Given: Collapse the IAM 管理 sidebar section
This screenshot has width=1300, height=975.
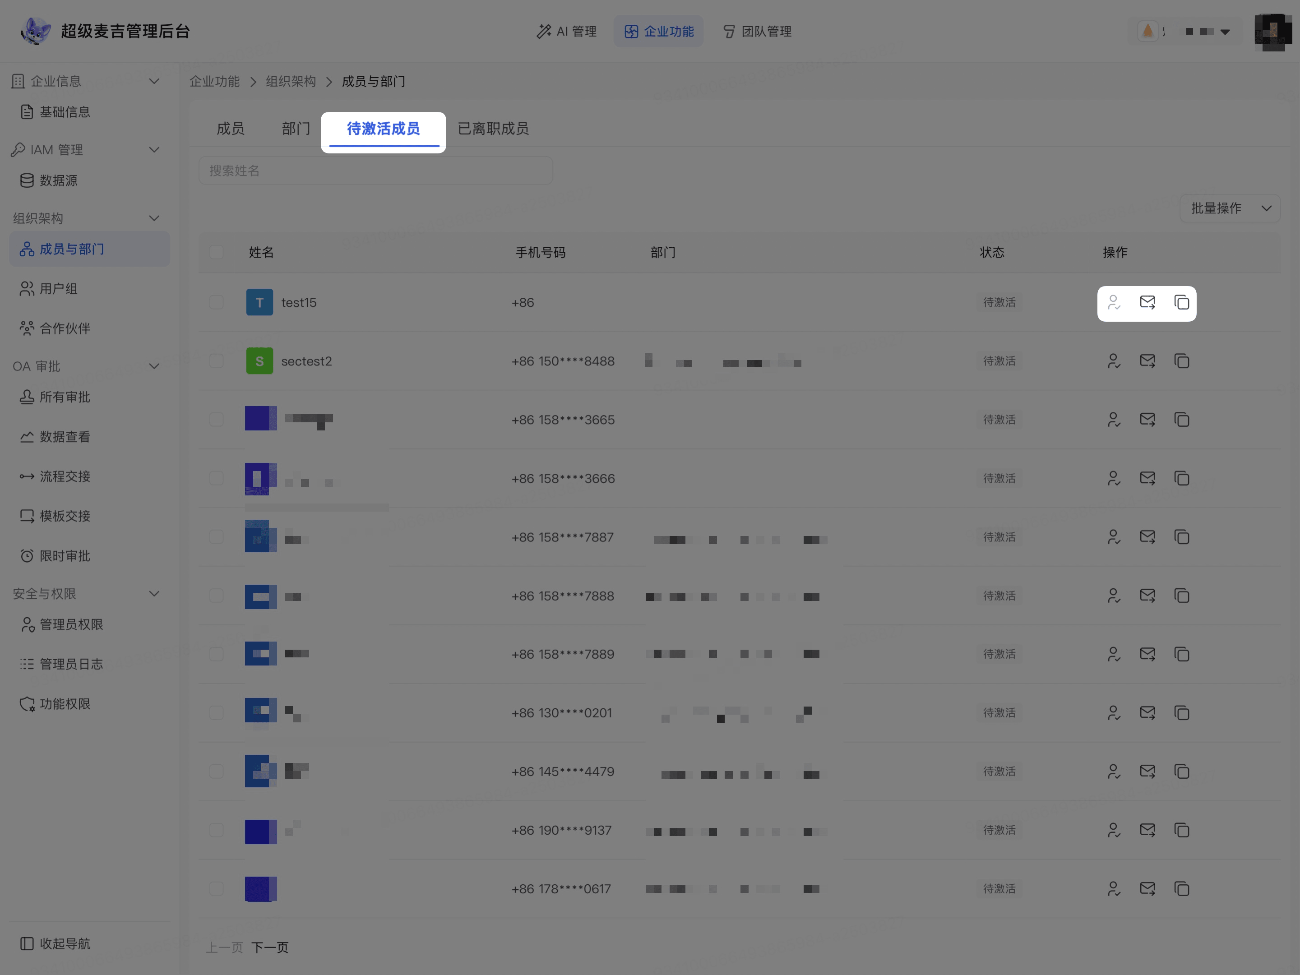Looking at the screenshot, I should [154, 150].
